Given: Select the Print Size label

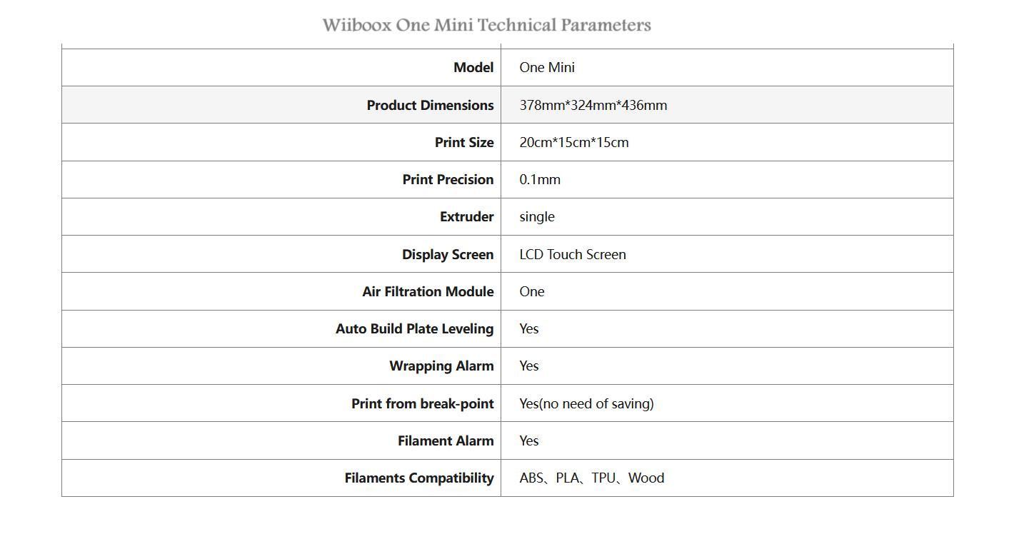Looking at the screenshot, I should 464,142.
